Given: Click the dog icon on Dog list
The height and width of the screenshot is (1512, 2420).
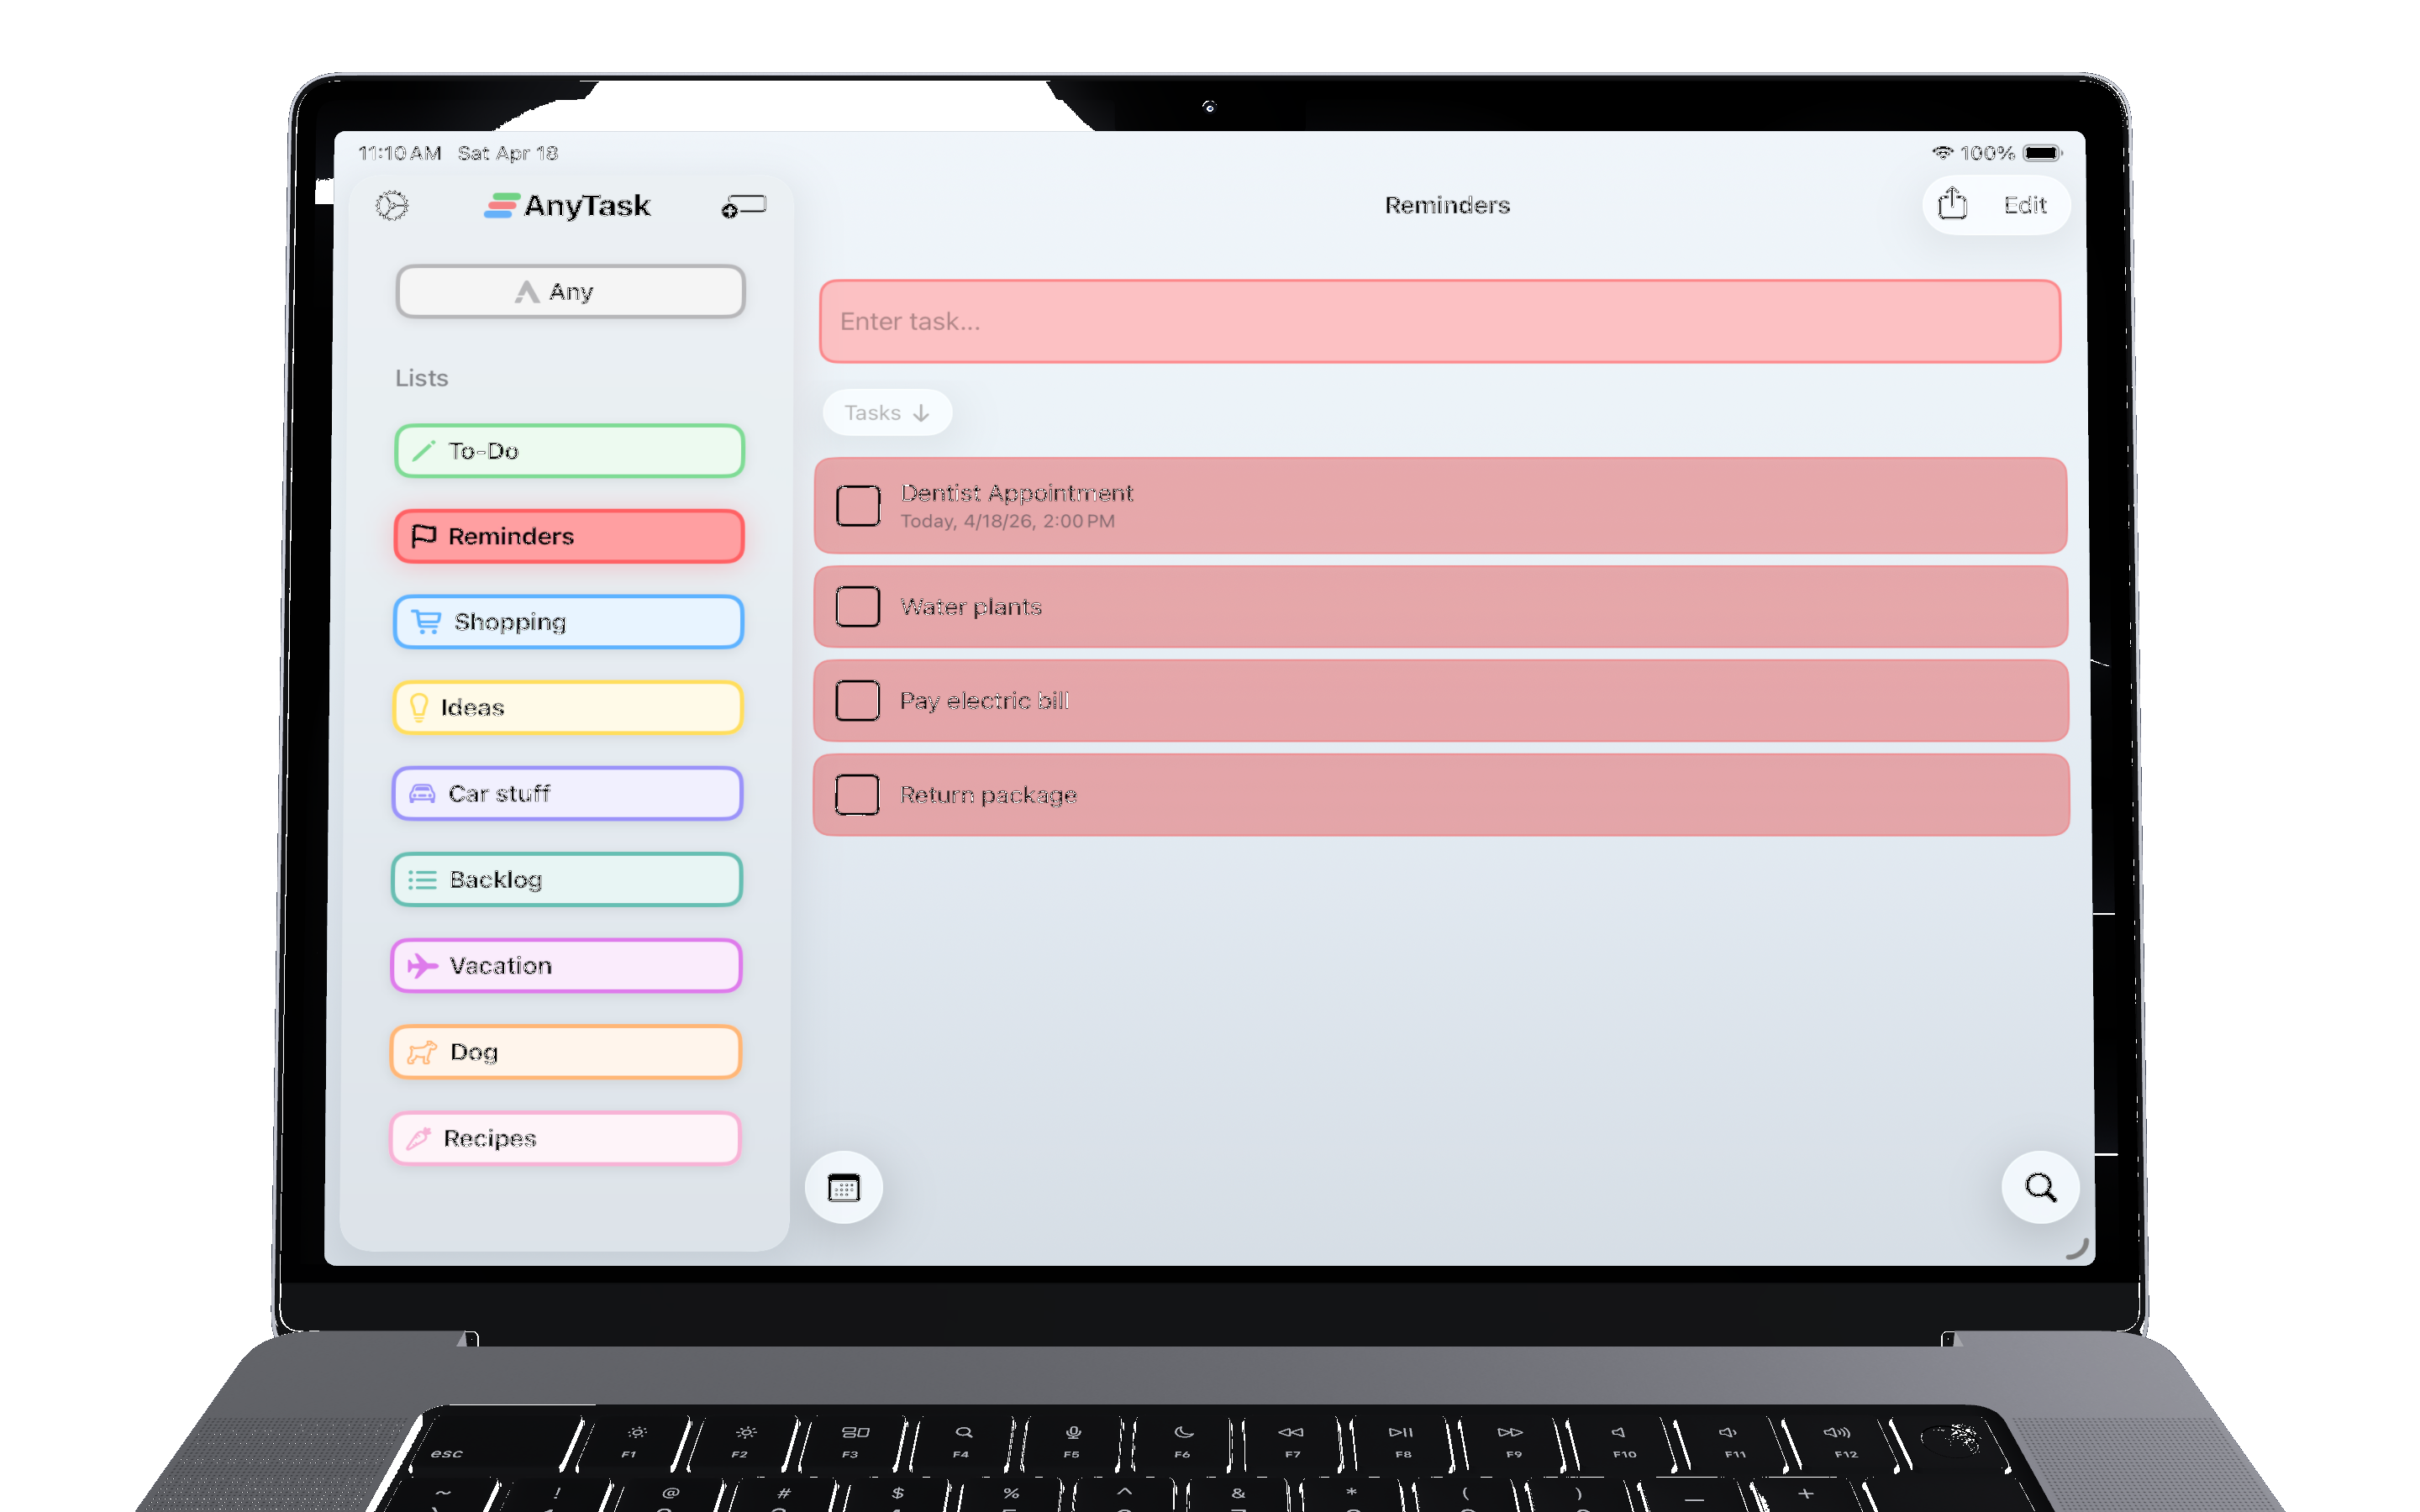Looking at the screenshot, I should [x=422, y=1052].
